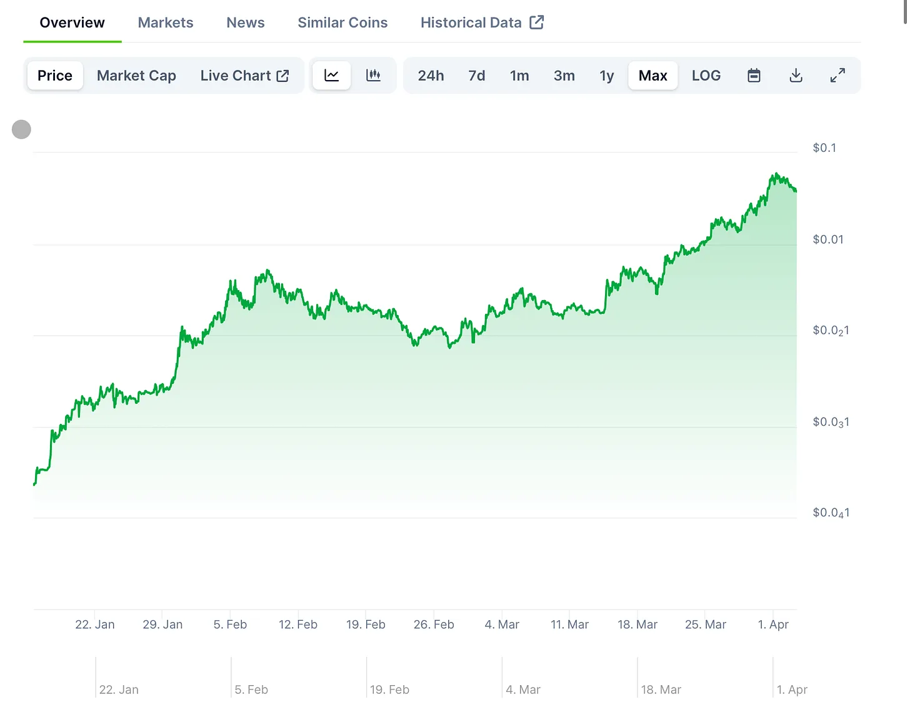
Task: Click 19. Feb on the range navigator
Action: point(389,689)
